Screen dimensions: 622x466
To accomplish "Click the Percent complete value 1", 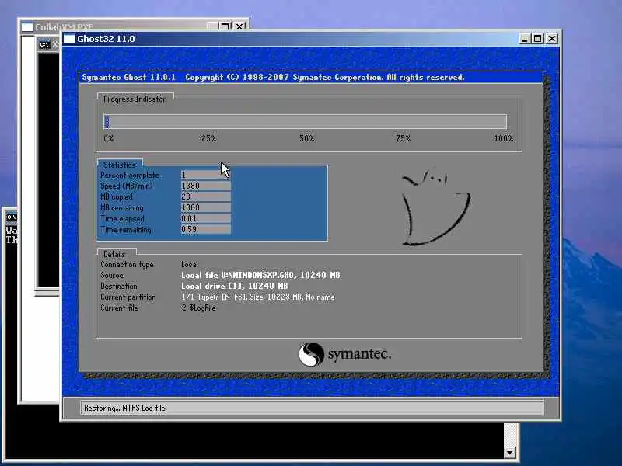I will click(x=205, y=175).
